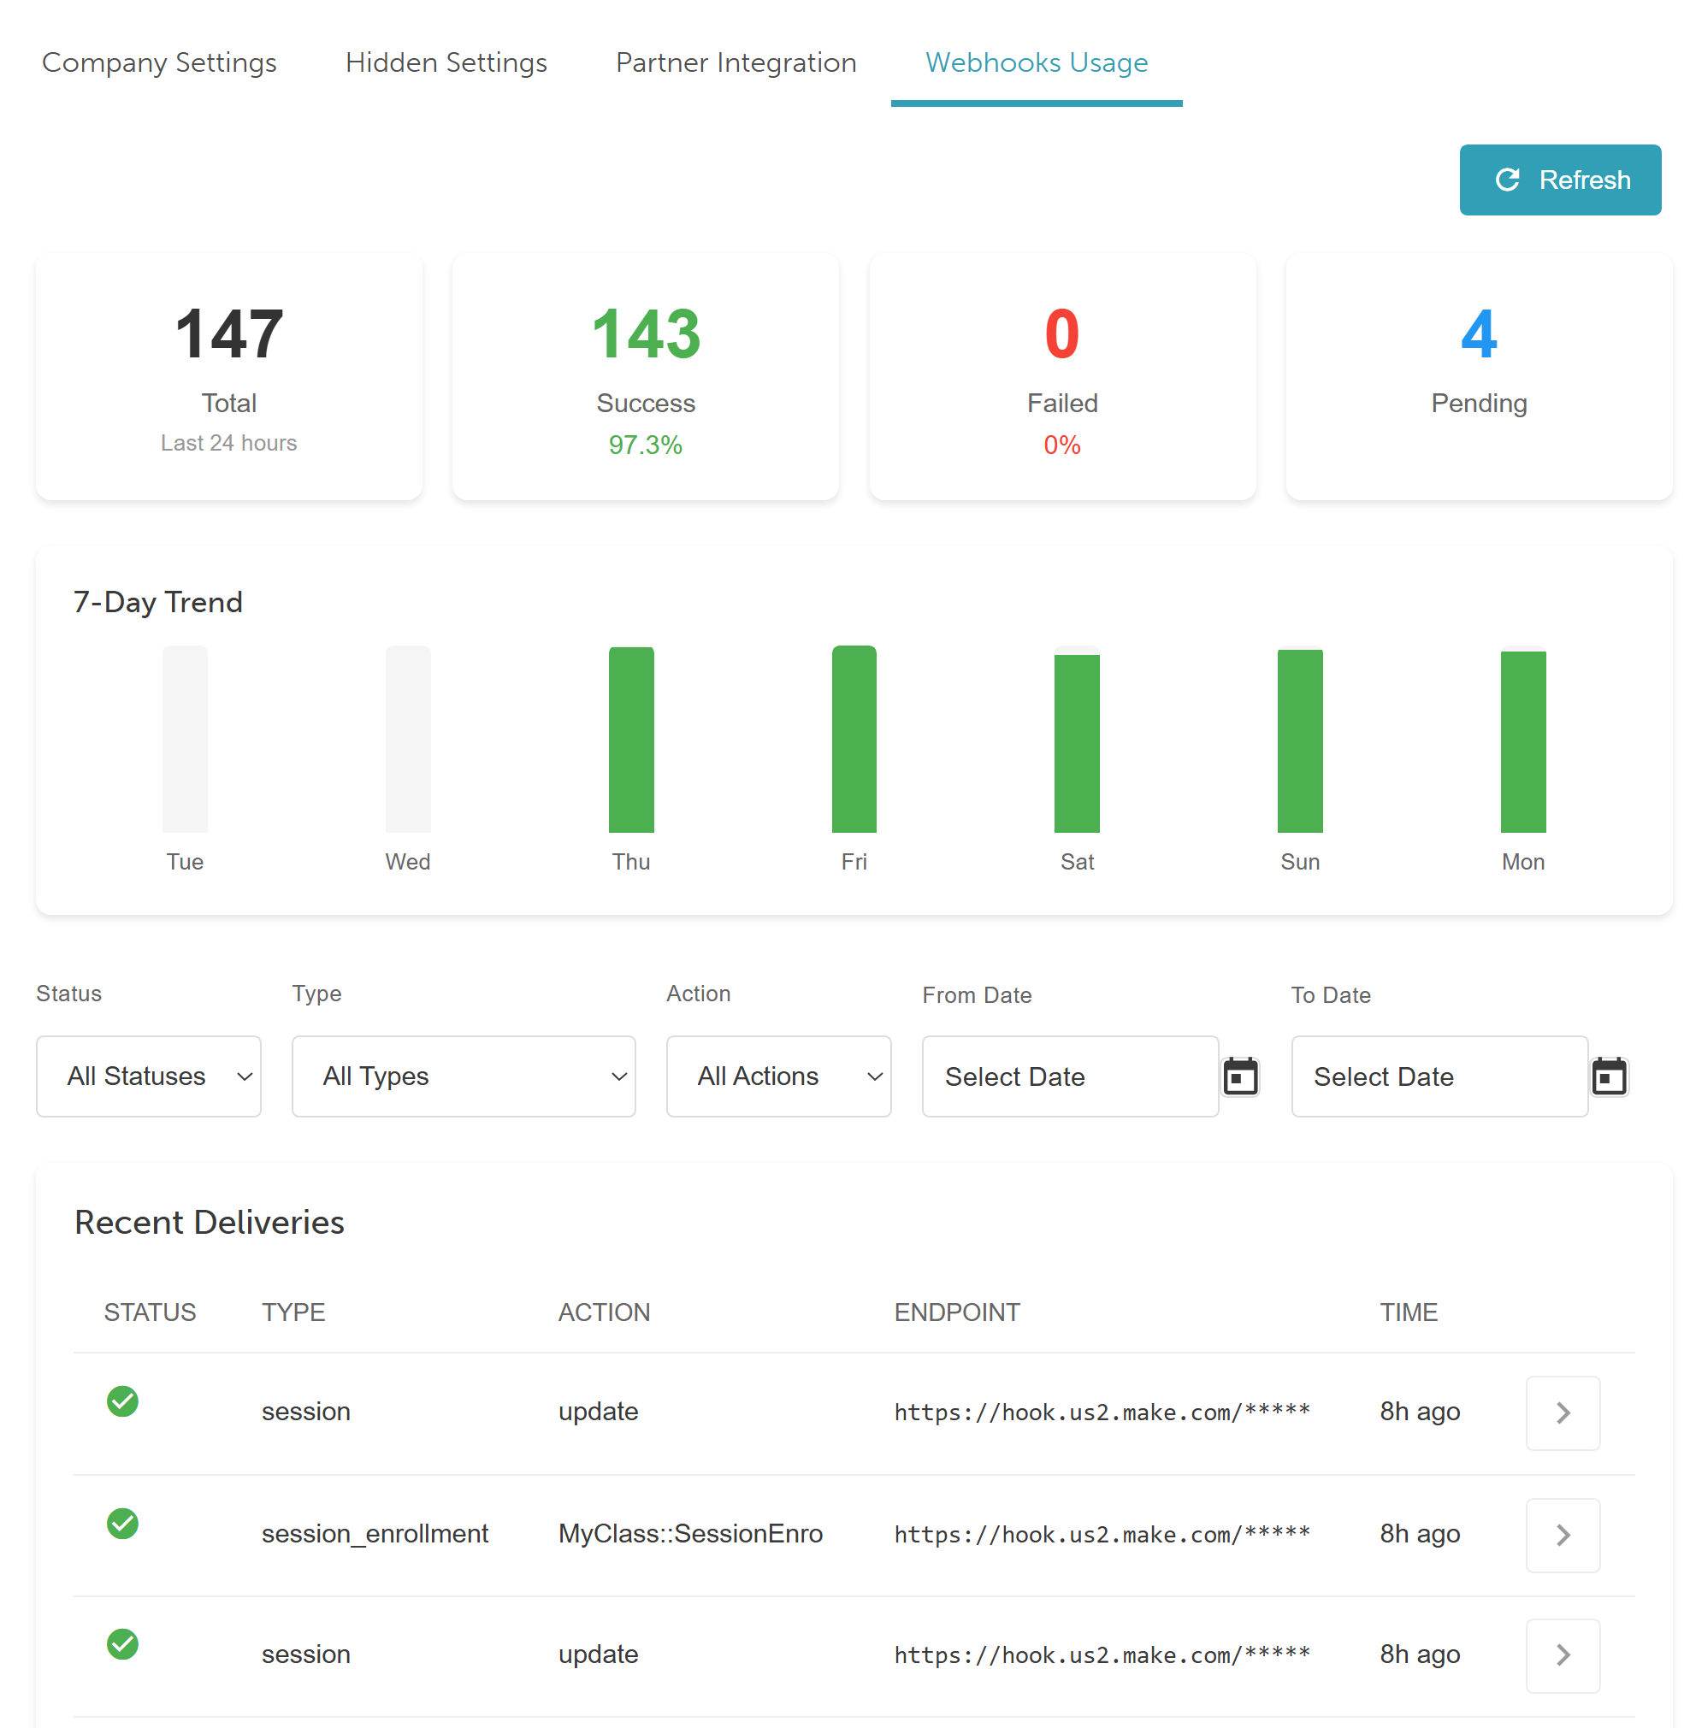Expand the All Types dropdown
The width and height of the screenshot is (1690, 1728).
point(464,1076)
